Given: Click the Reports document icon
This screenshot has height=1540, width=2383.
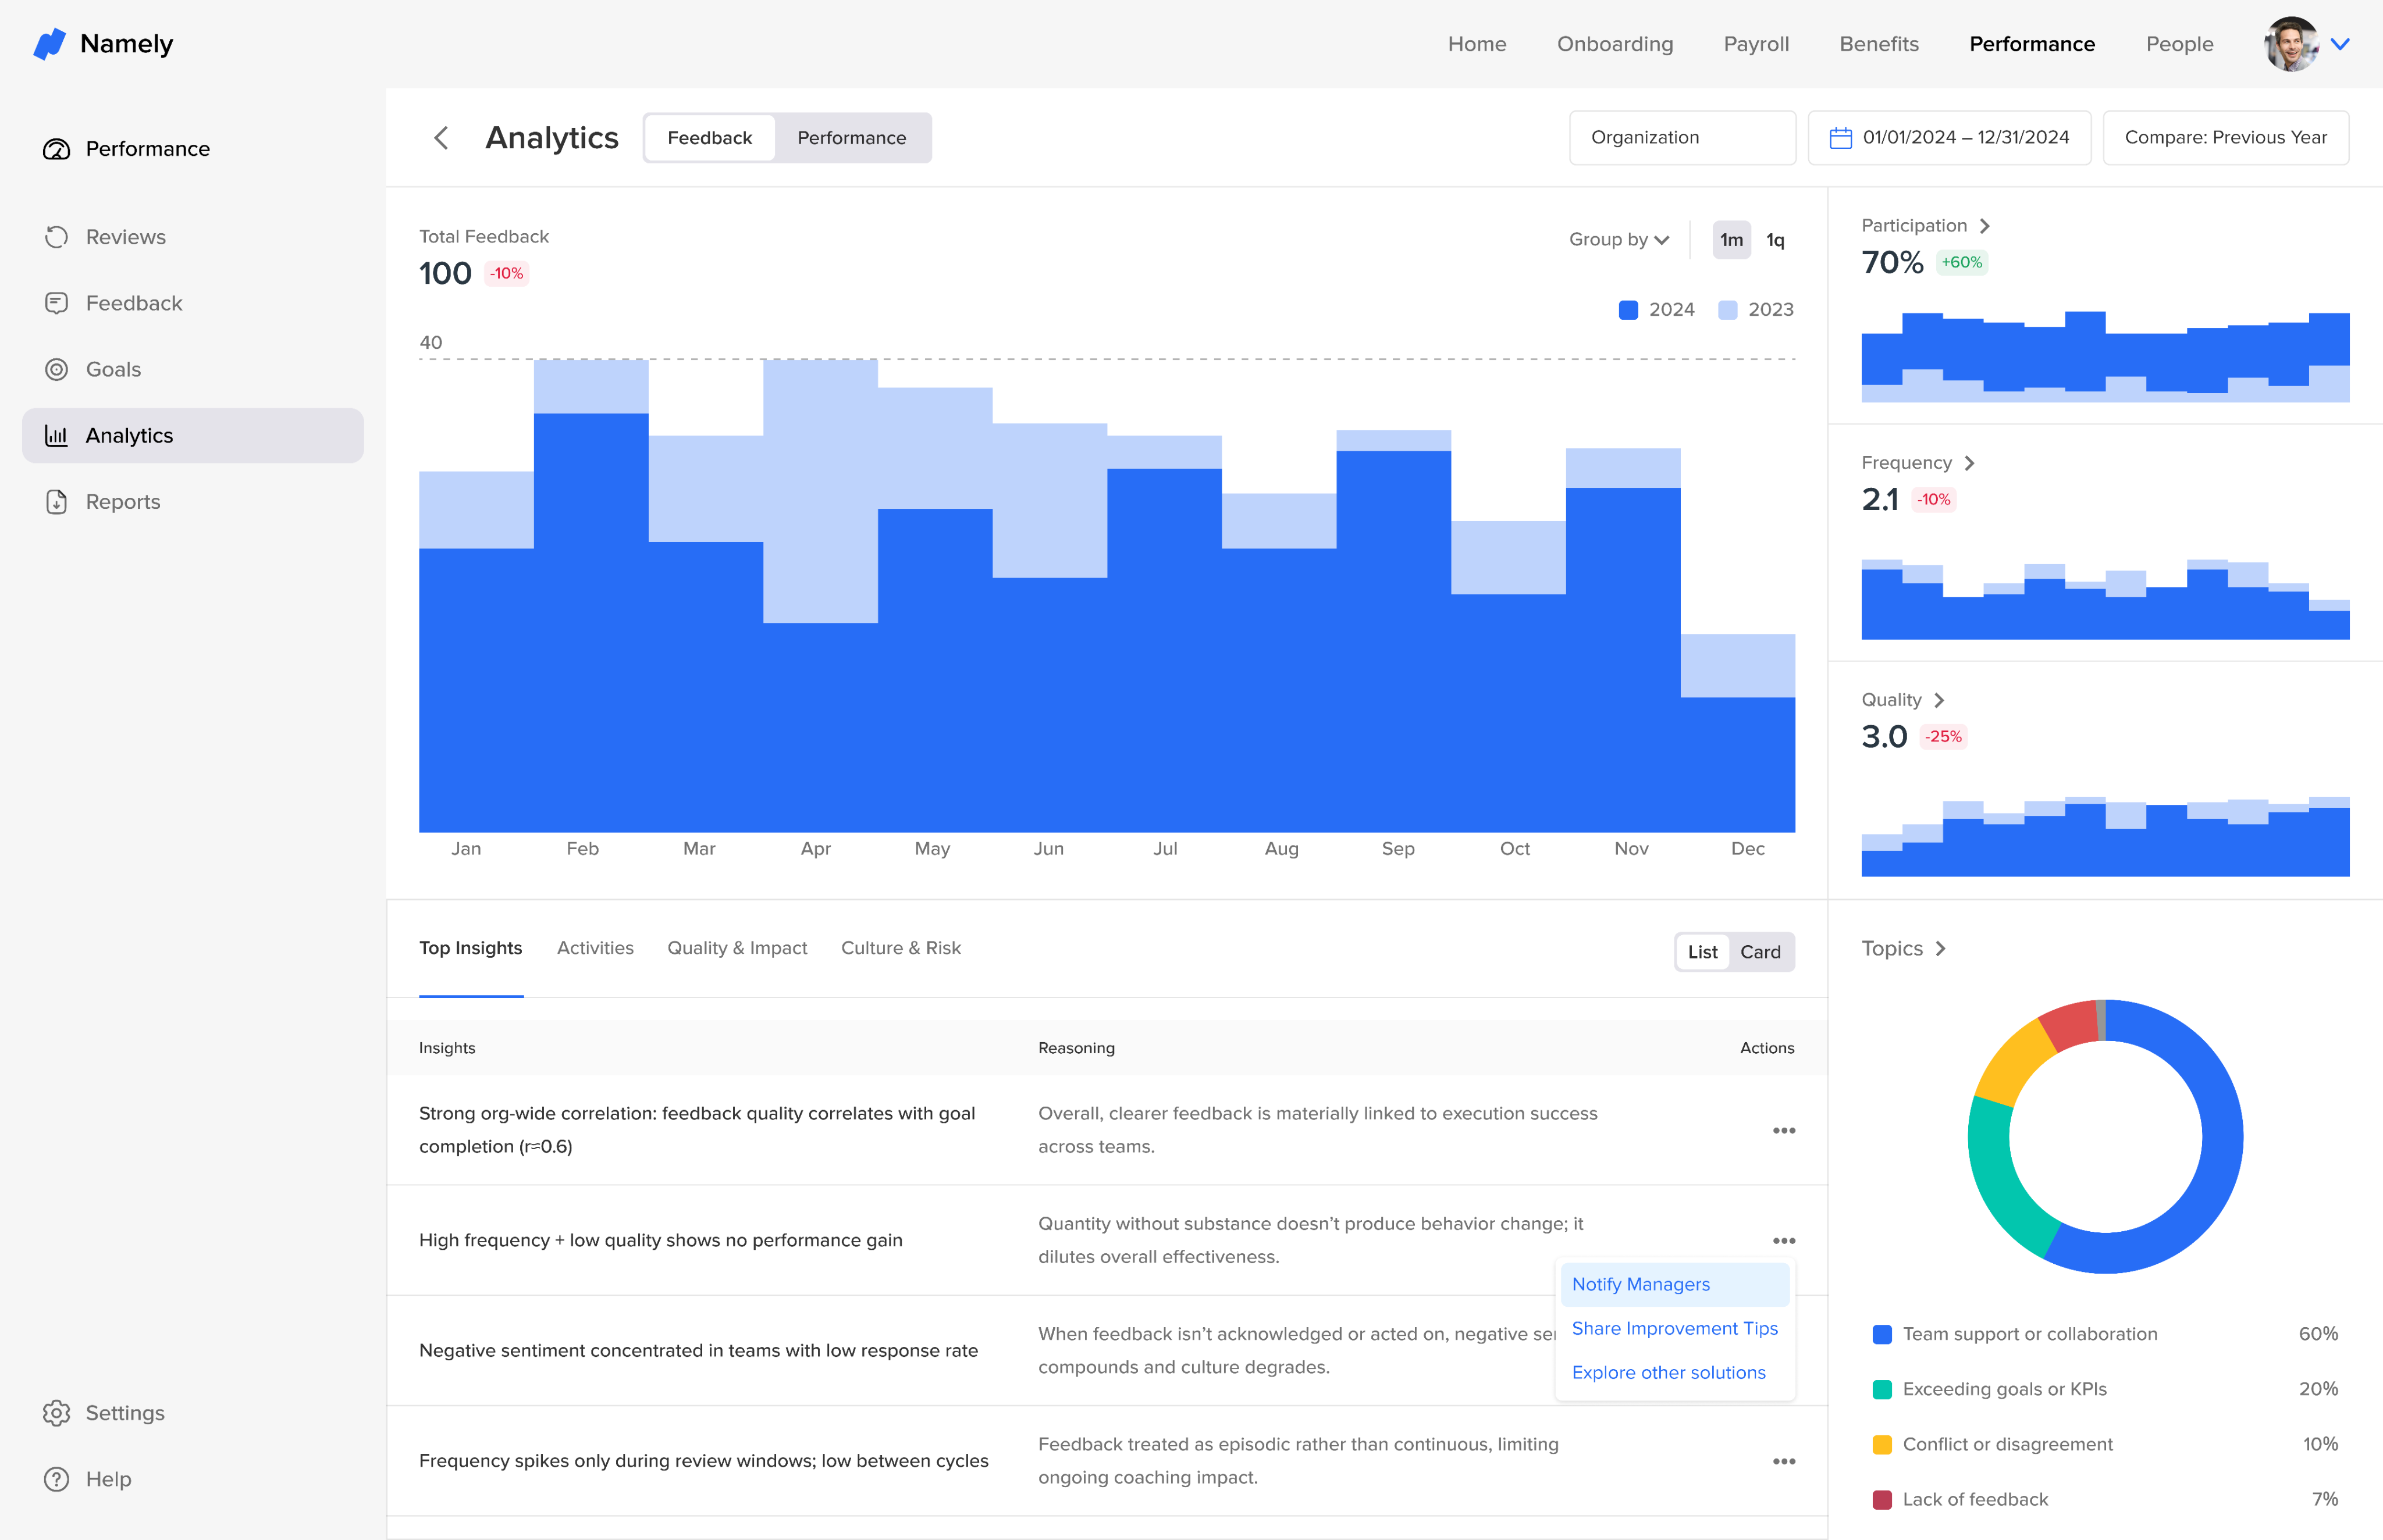Looking at the screenshot, I should [x=56, y=502].
